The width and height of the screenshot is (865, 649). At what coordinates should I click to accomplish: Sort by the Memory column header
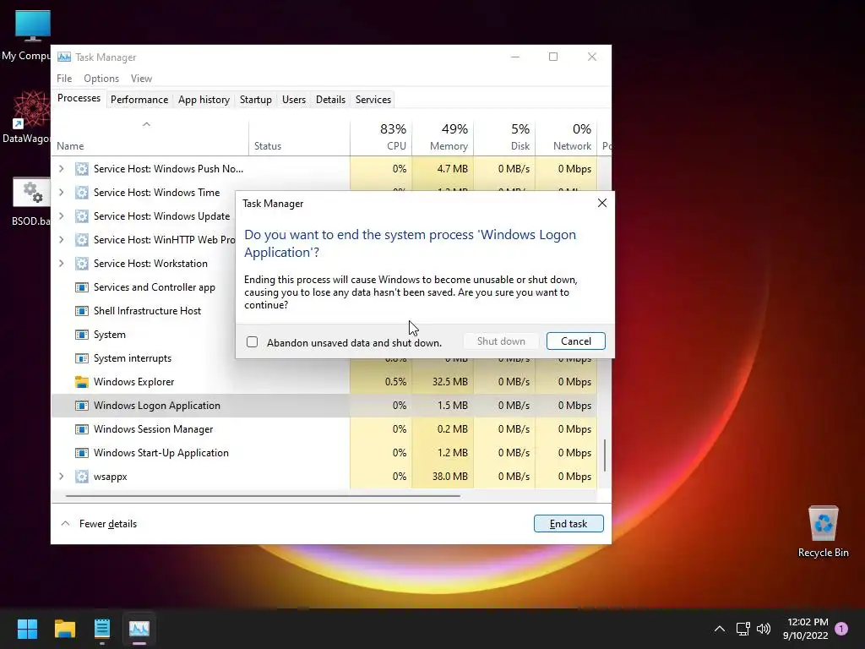pyautogui.click(x=443, y=137)
